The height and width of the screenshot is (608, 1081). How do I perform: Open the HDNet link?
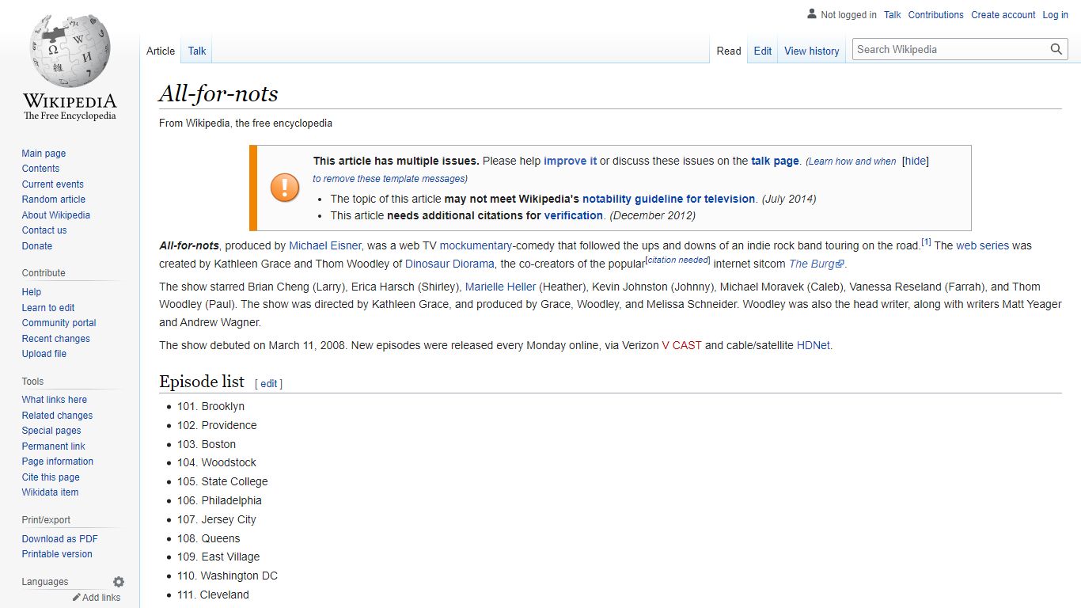click(814, 345)
